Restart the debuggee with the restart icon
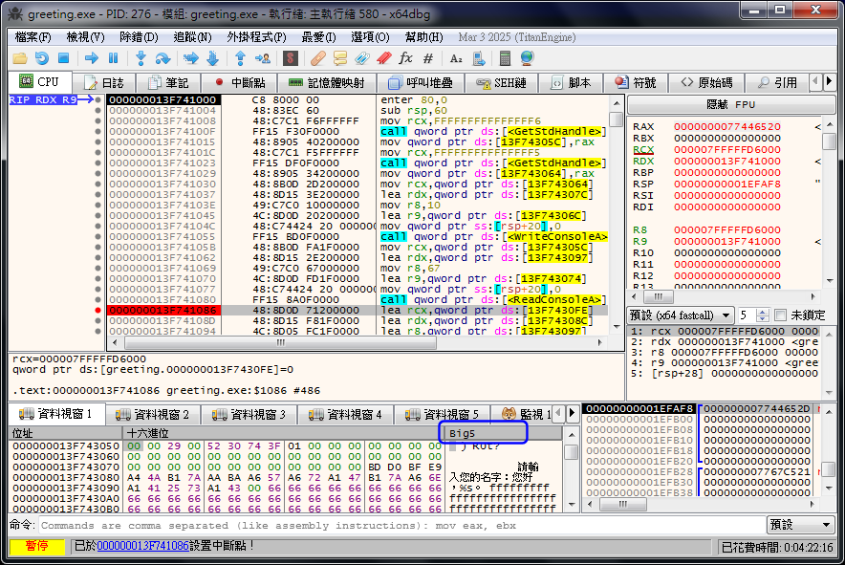Screen dimensions: 845x565 [x=42, y=58]
